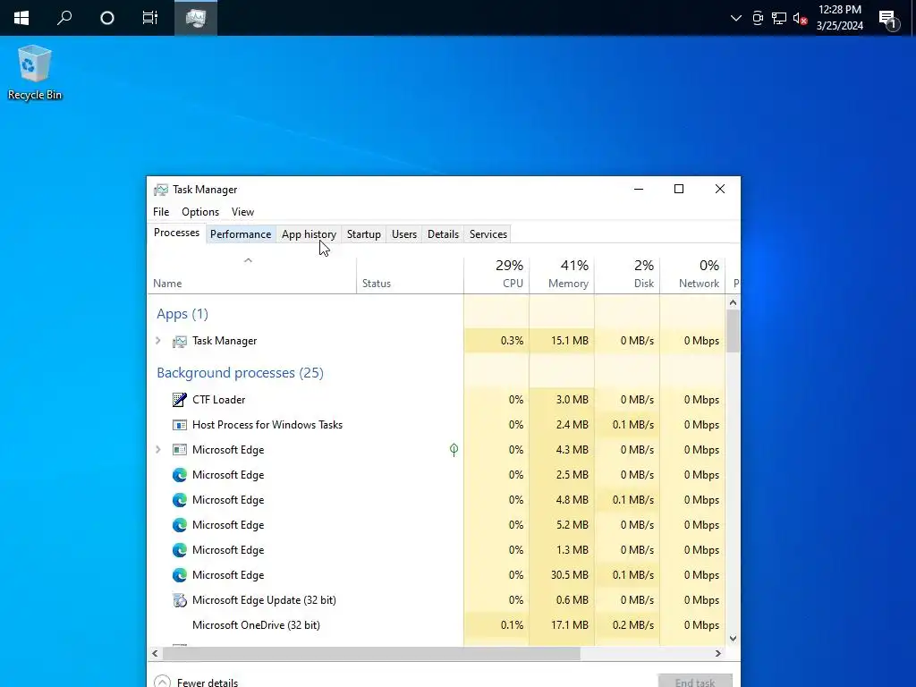This screenshot has height=687, width=916.
Task: Click Edge icon in 2.5 MB row
Action: [179, 475]
